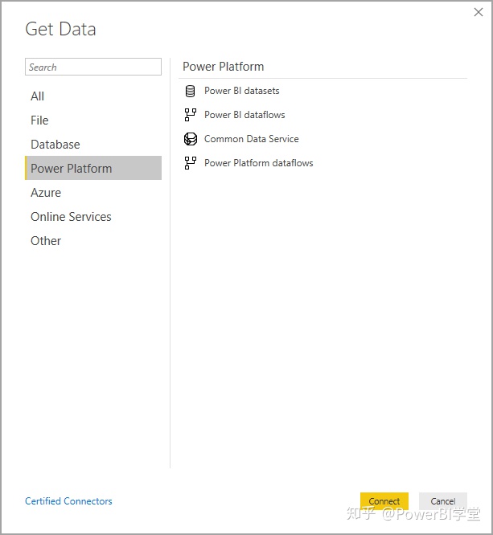Click the Common Data Service icon

tap(191, 139)
